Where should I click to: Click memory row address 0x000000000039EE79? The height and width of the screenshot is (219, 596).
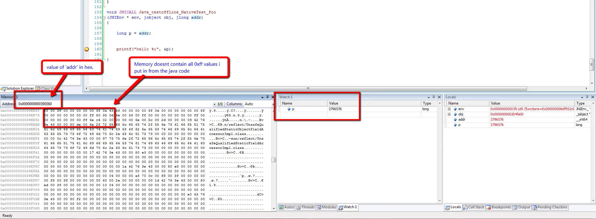coord(20,115)
